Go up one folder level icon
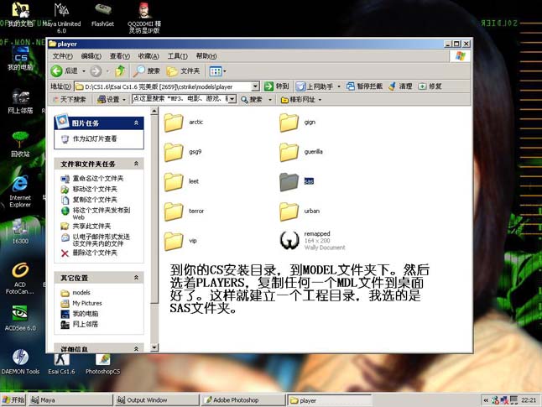This screenshot has height=407, width=542. pos(120,70)
